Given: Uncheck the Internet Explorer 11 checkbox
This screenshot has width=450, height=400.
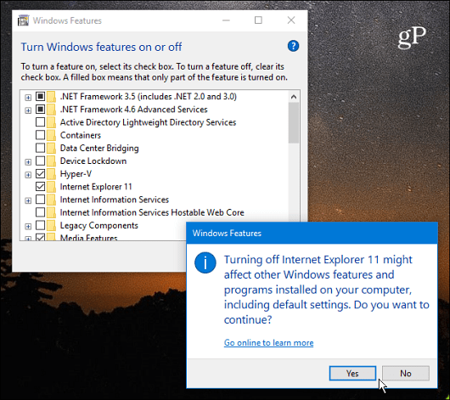Looking at the screenshot, I should click(40, 187).
